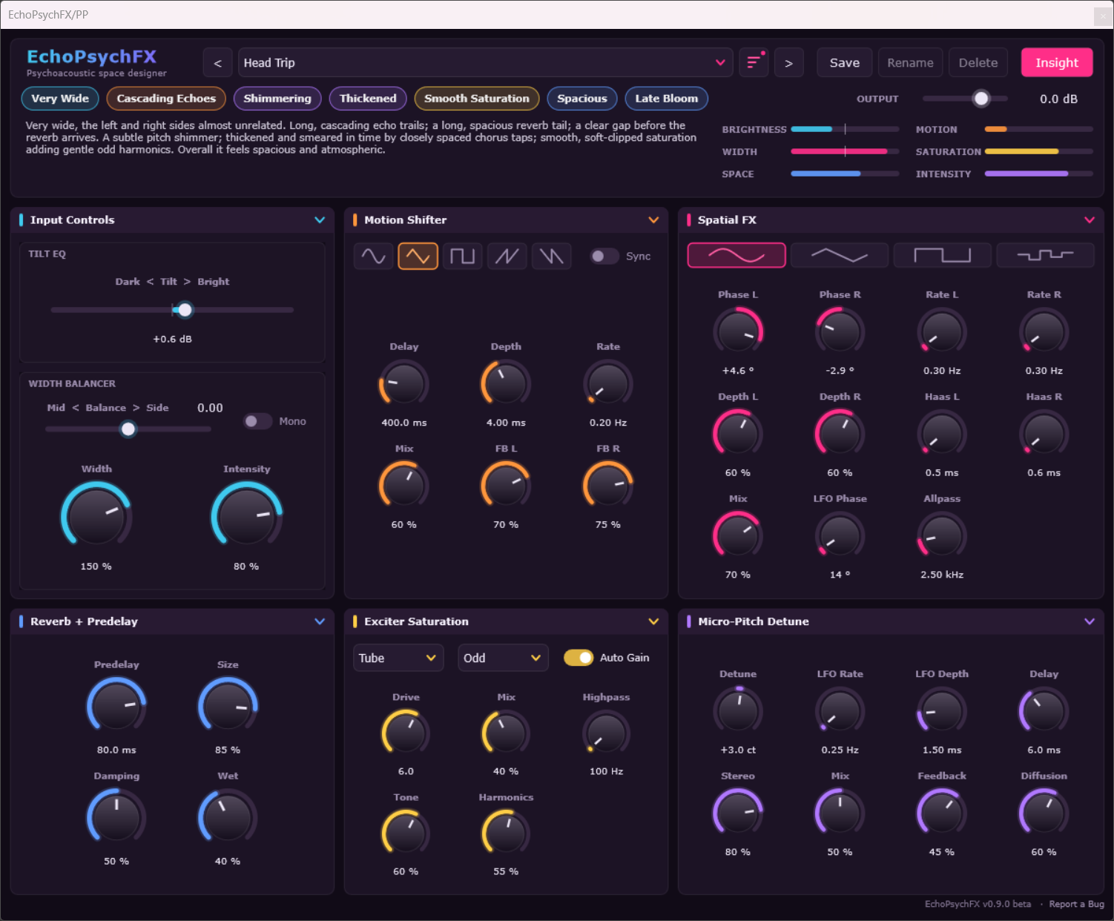Click the Delete preset button
Image resolution: width=1114 pixels, height=921 pixels.
click(978, 63)
